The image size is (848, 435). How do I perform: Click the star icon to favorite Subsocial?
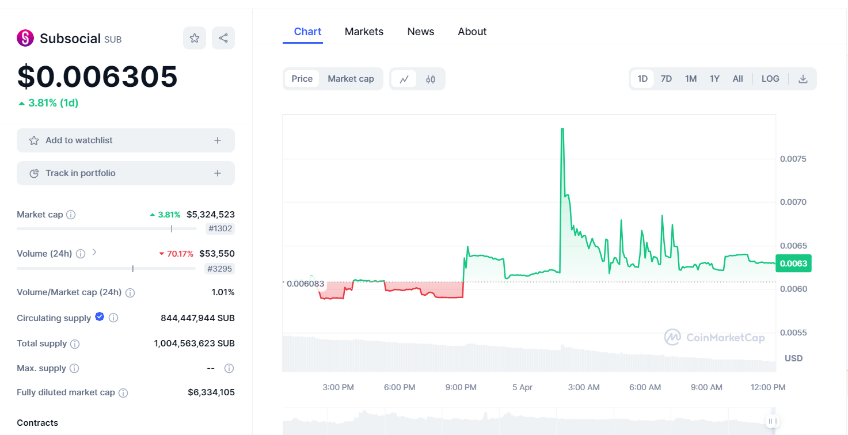(194, 38)
